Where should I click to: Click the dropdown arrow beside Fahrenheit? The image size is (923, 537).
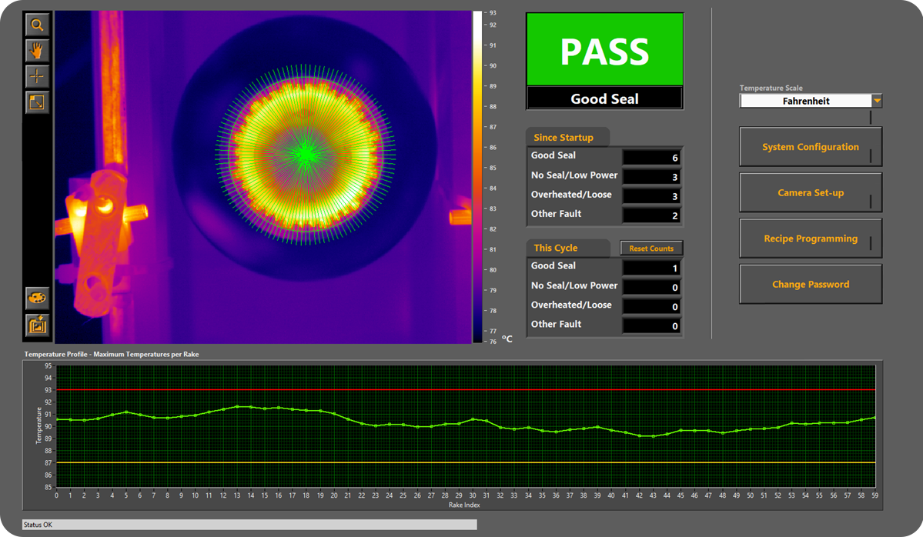coord(877,100)
